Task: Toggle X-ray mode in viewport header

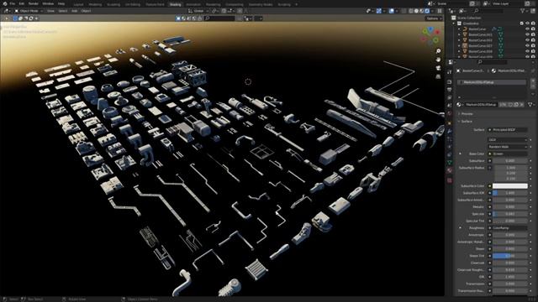Action: 403,11
